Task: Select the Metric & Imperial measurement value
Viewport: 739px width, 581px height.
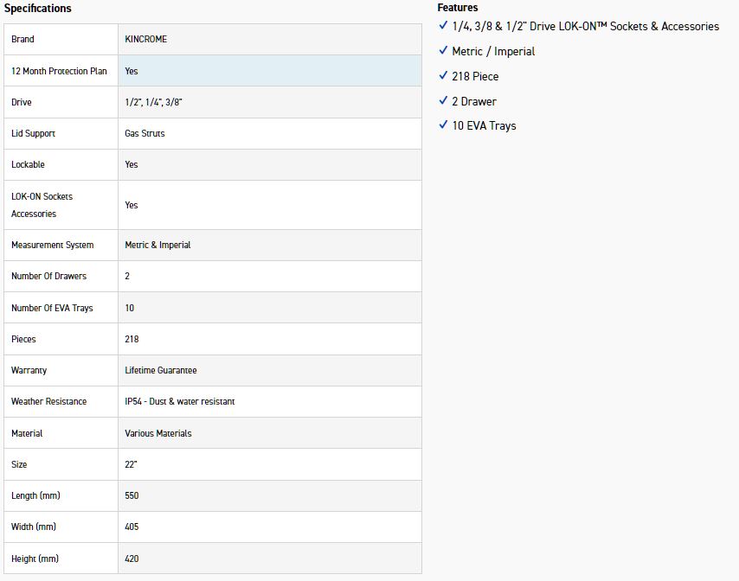Action: point(157,246)
